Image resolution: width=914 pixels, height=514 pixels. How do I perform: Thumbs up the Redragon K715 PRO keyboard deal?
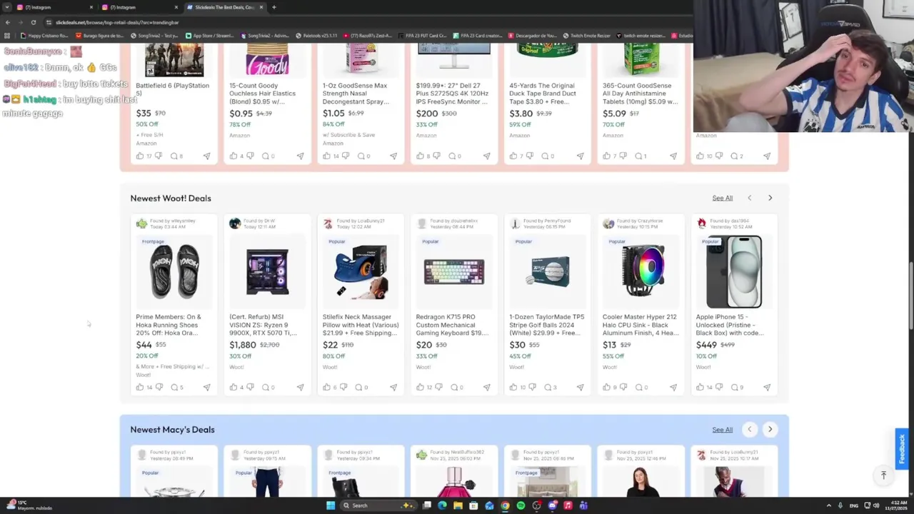pos(420,387)
